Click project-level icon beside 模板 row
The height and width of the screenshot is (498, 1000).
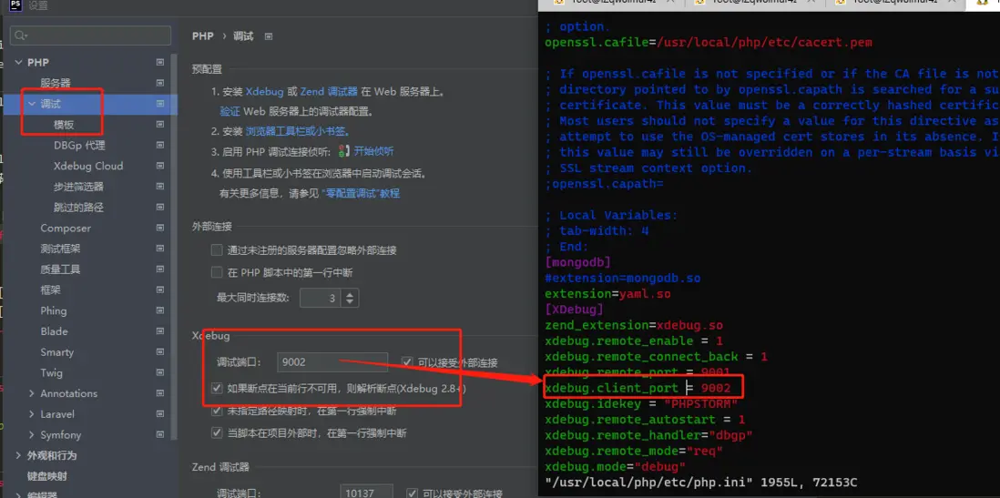160,125
